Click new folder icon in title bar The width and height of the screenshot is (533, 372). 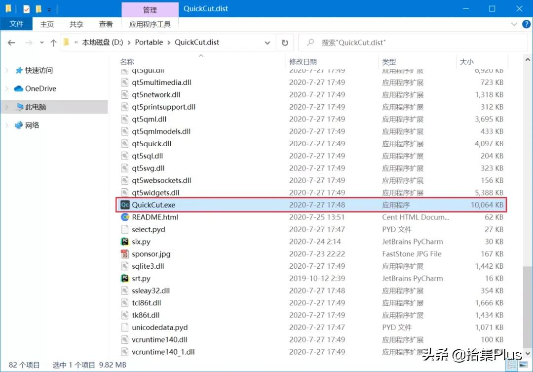39,9
